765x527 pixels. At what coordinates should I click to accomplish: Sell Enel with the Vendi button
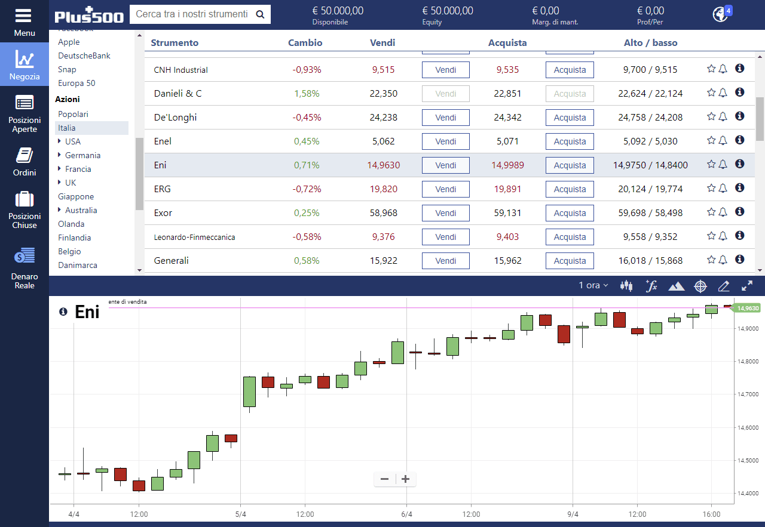(446, 141)
